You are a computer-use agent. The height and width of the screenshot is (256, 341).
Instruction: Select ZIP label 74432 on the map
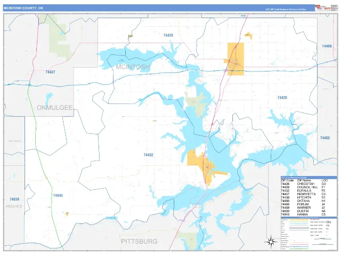148,155
